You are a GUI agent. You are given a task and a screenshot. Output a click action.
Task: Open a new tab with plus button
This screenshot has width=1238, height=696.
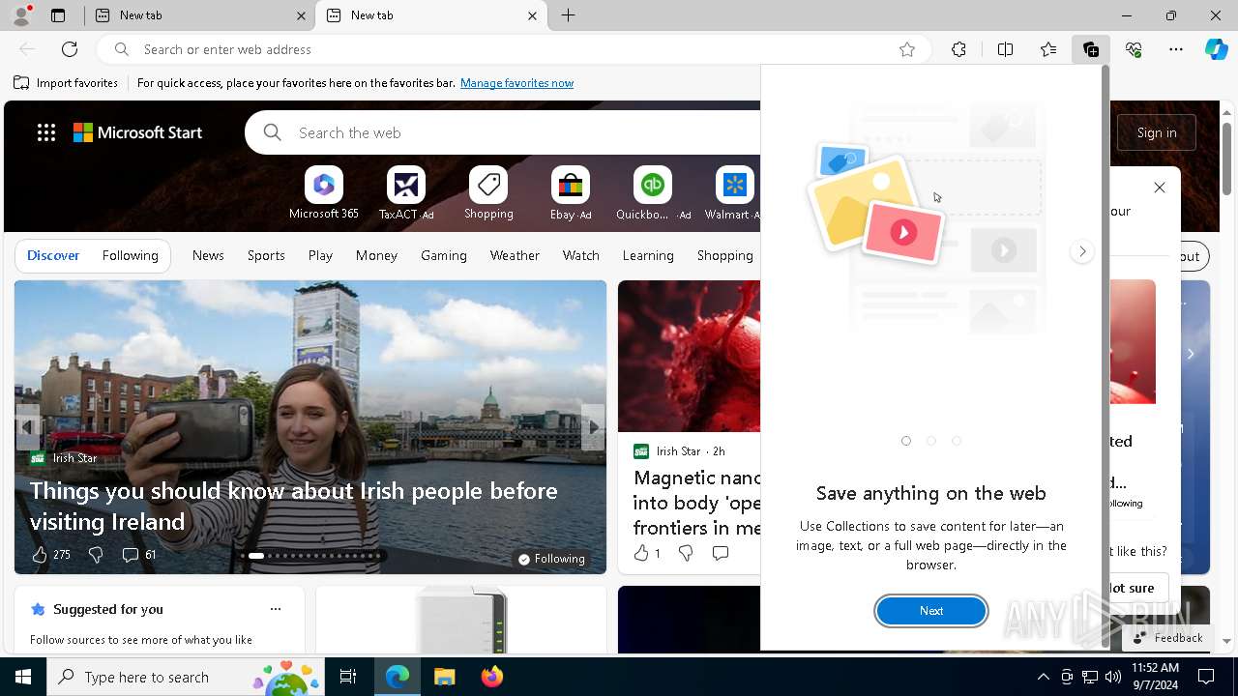(x=569, y=15)
